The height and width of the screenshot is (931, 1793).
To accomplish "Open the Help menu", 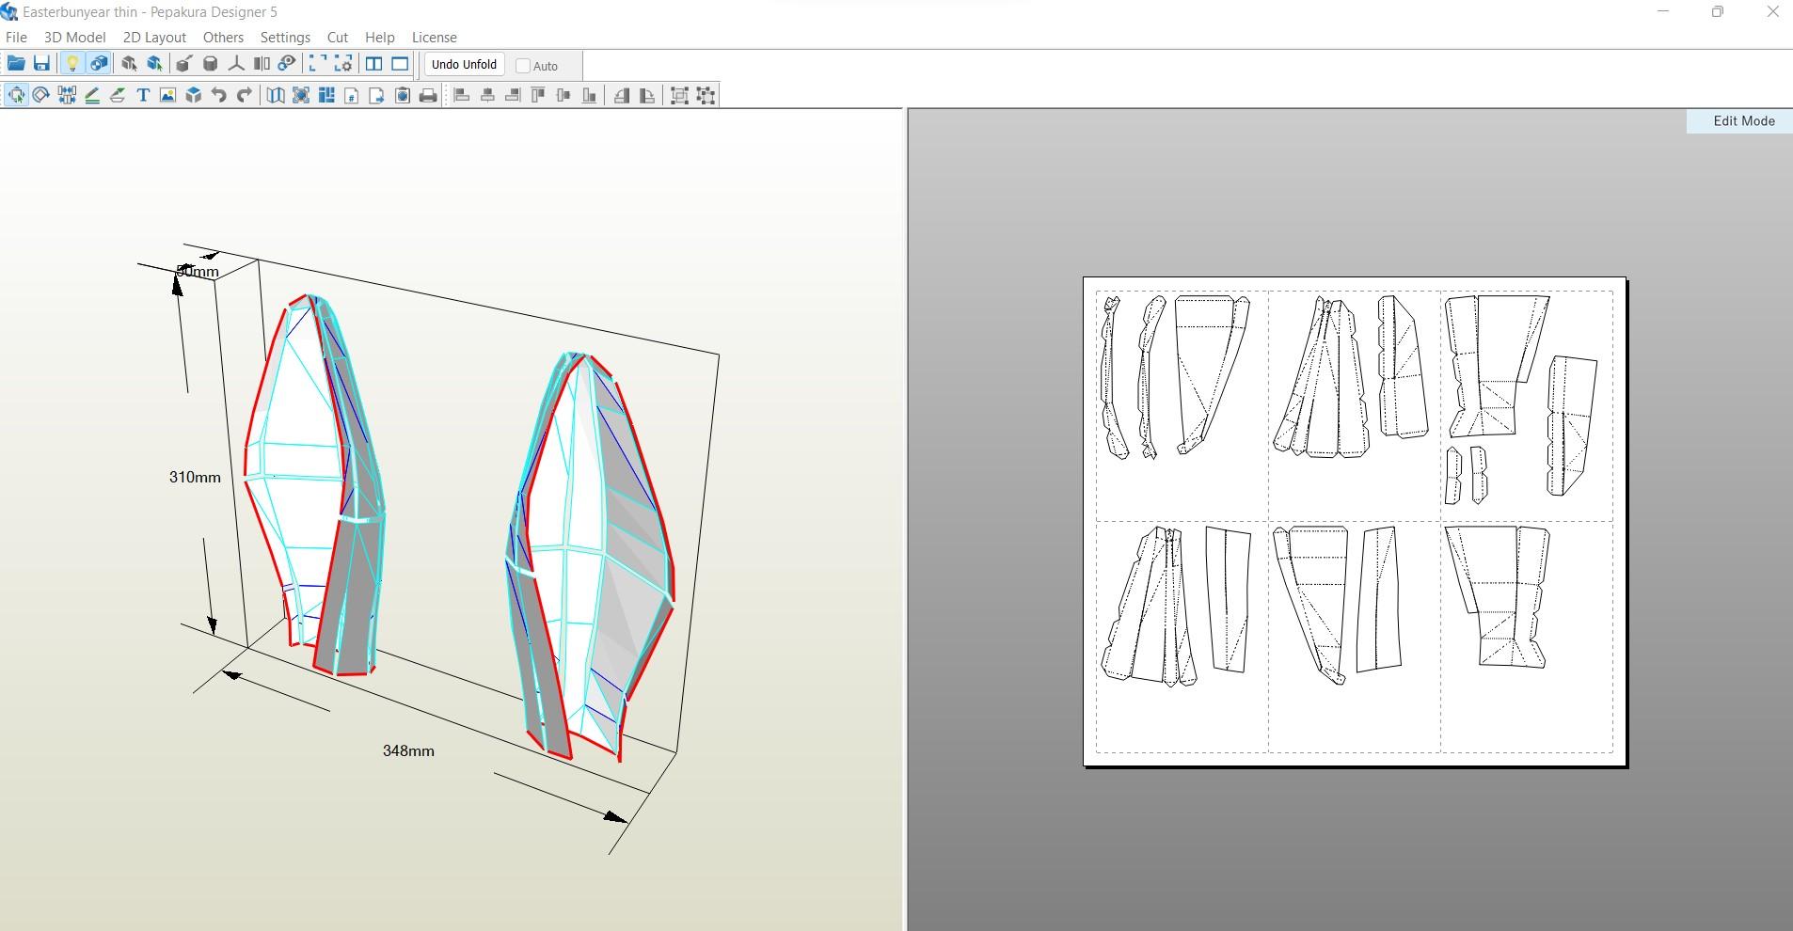I will [380, 38].
